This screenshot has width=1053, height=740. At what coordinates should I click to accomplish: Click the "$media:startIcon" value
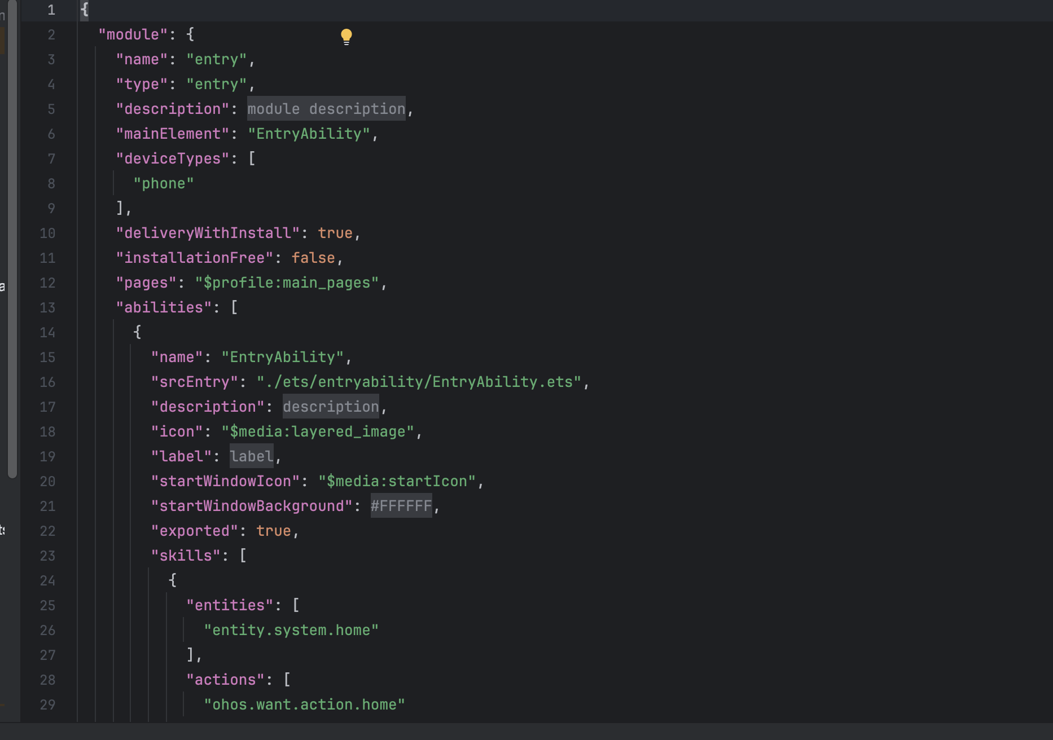coord(397,481)
